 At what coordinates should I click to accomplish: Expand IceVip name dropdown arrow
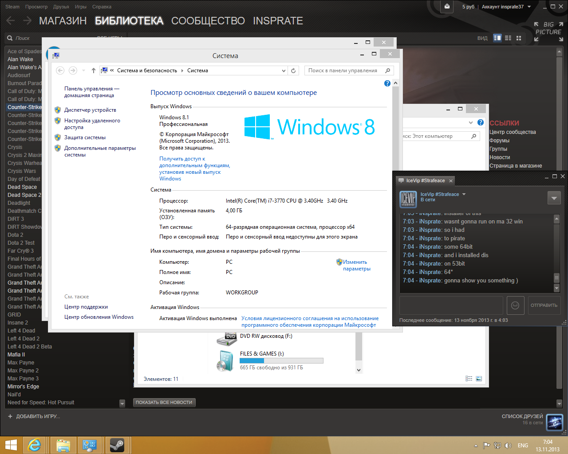(x=464, y=194)
